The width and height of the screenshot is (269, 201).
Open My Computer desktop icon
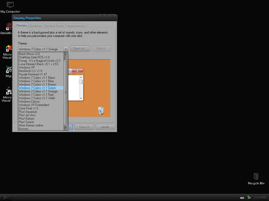point(10,7)
